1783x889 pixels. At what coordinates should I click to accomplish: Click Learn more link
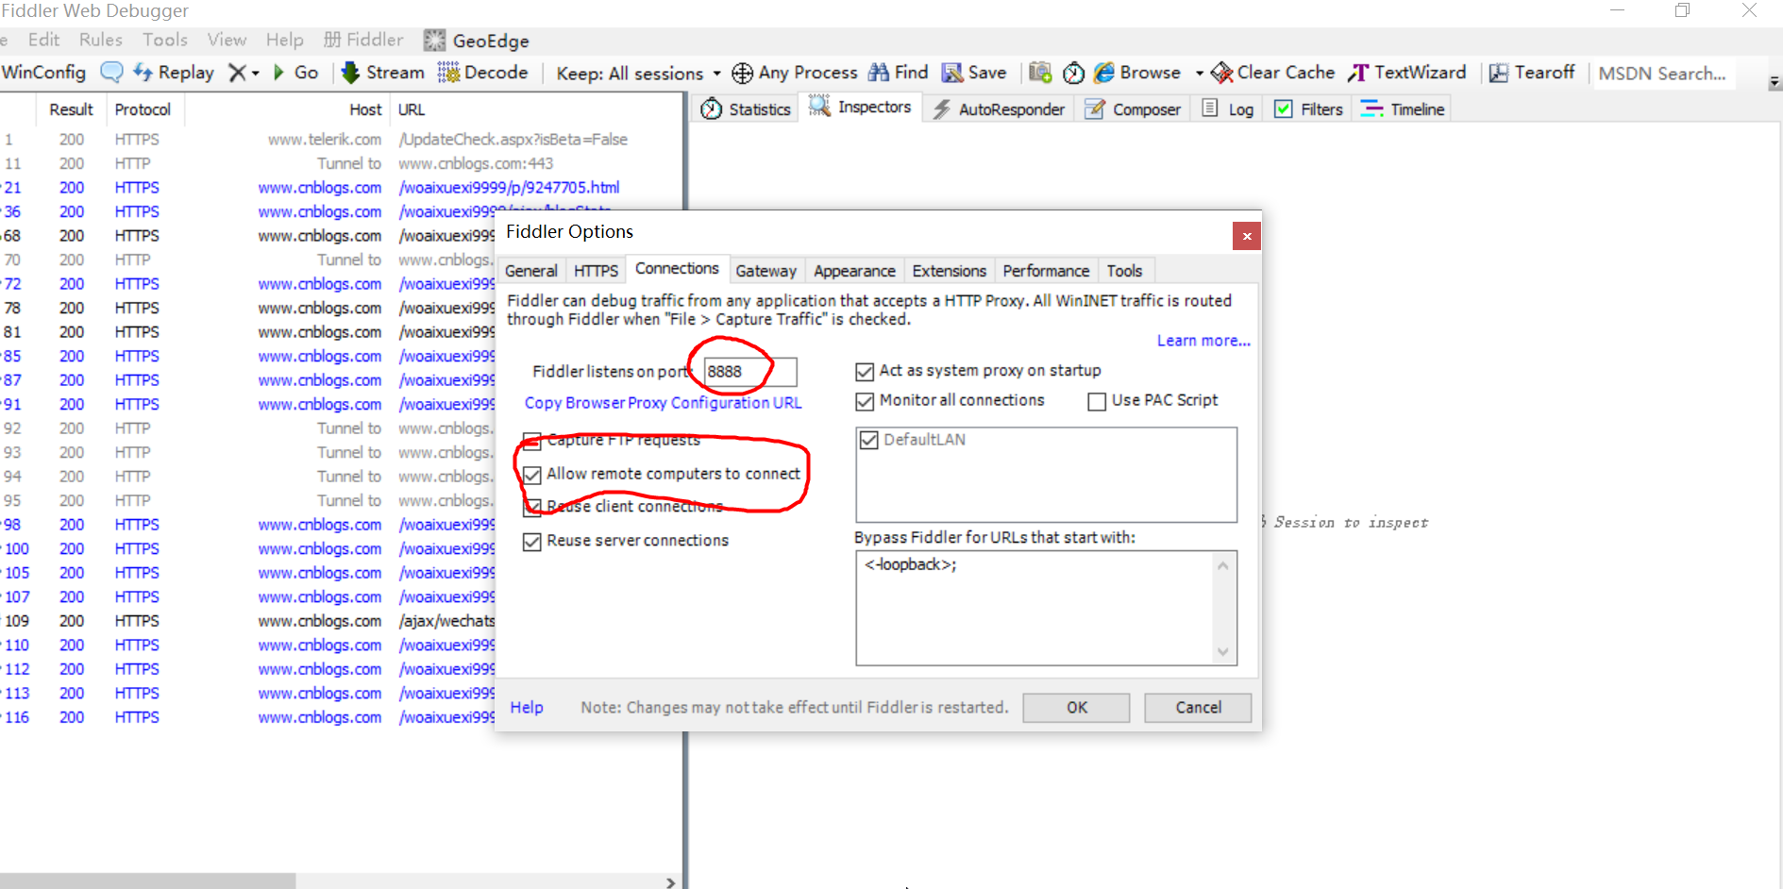1203,341
